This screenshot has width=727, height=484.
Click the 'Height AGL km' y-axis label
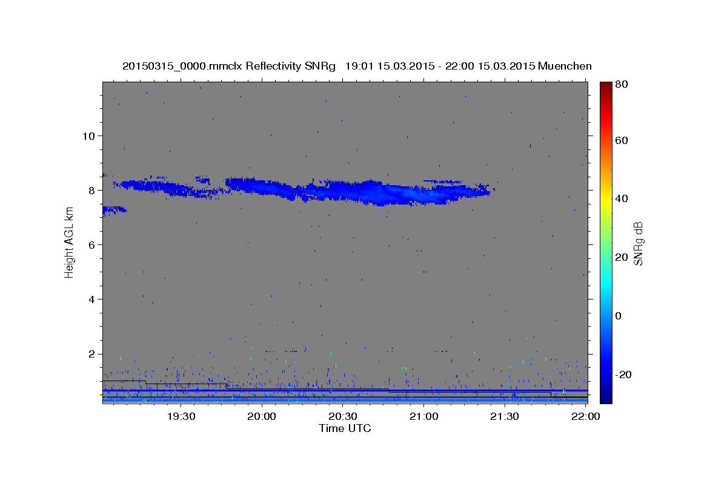tap(69, 243)
